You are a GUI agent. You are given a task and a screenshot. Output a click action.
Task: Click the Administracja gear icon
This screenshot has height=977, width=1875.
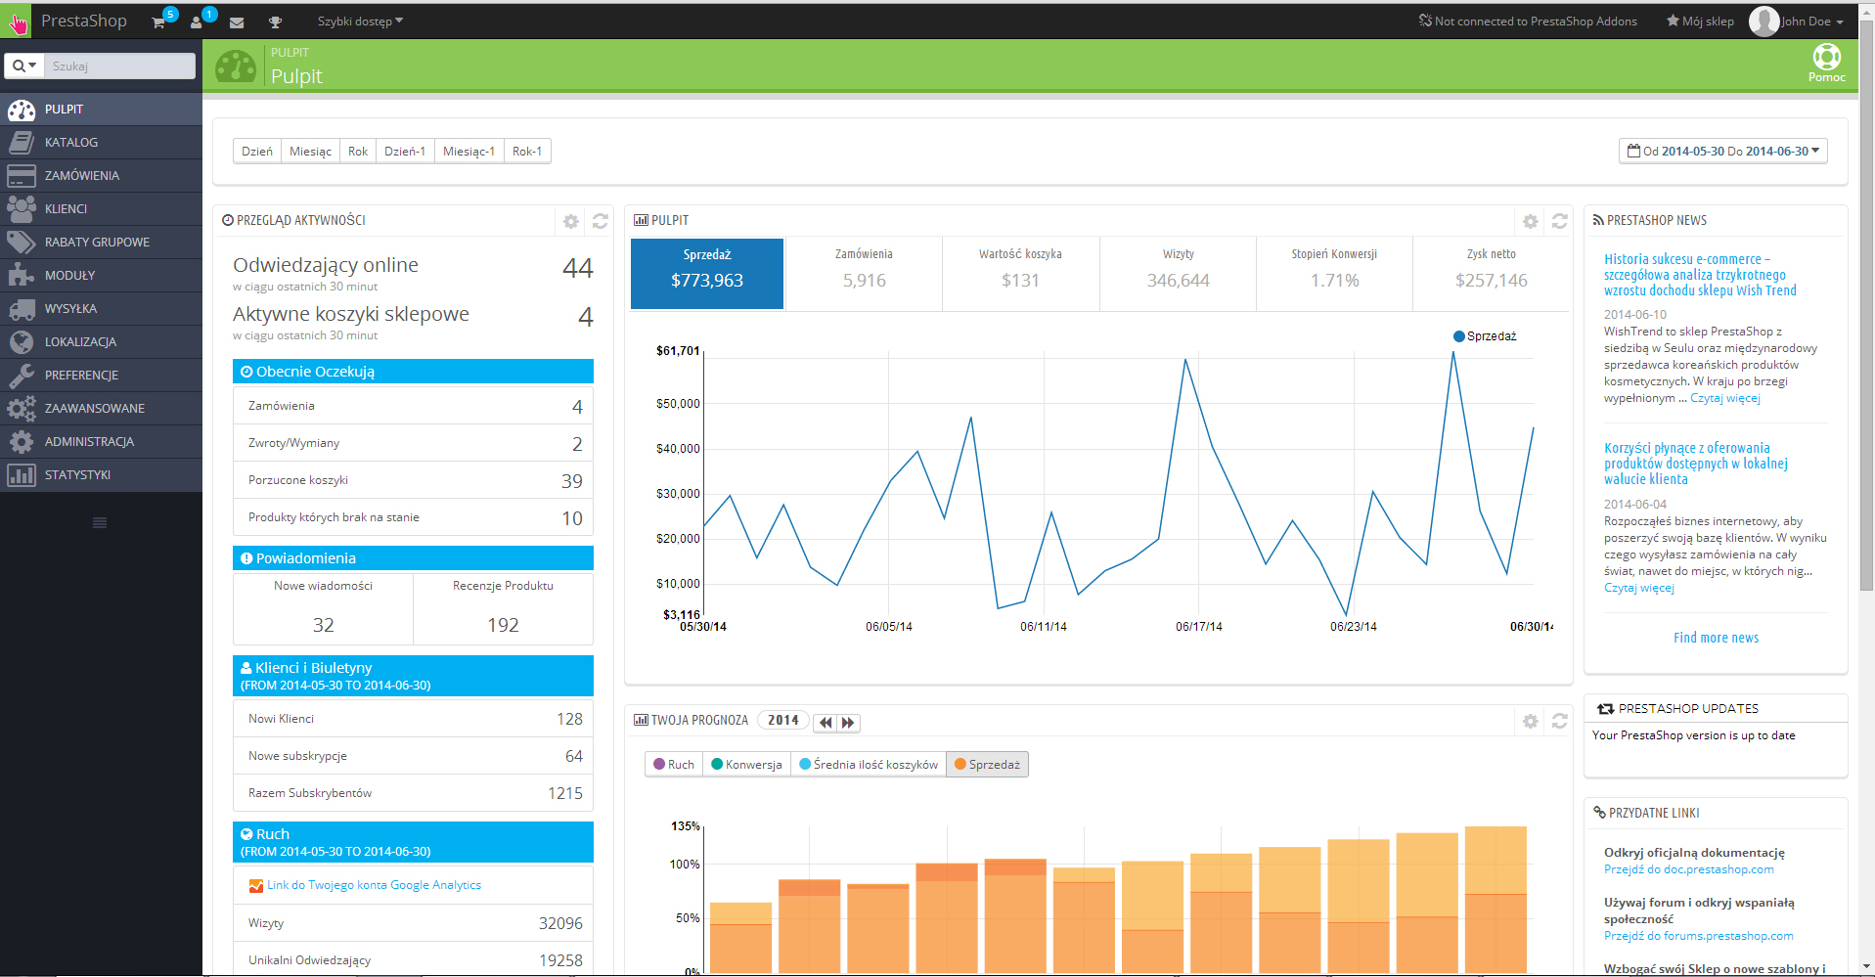click(22, 442)
